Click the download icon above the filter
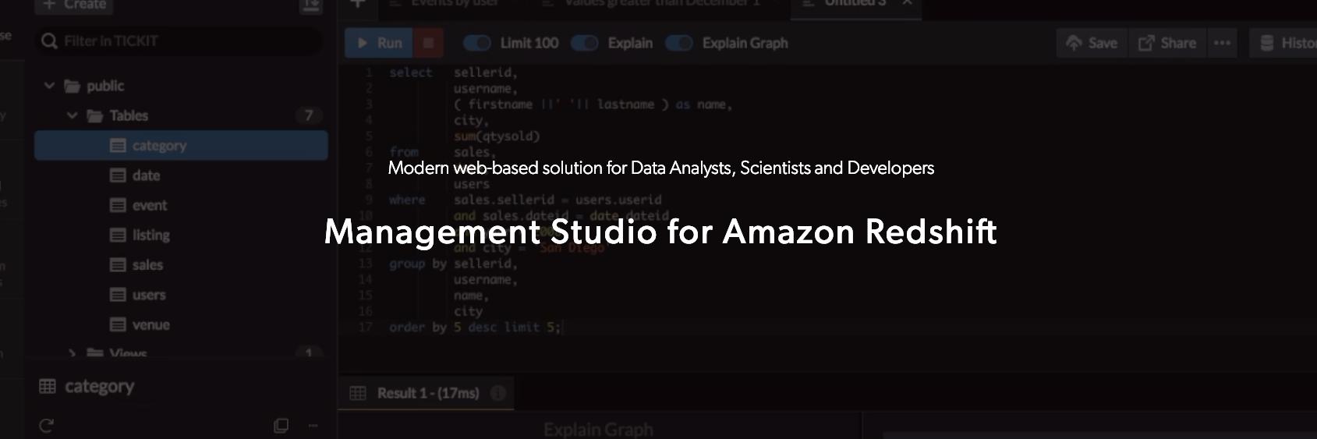The width and height of the screenshot is (1317, 439). click(x=310, y=5)
